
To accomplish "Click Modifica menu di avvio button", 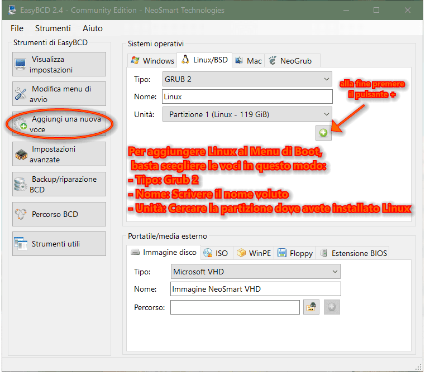I will pyautogui.click(x=59, y=94).
